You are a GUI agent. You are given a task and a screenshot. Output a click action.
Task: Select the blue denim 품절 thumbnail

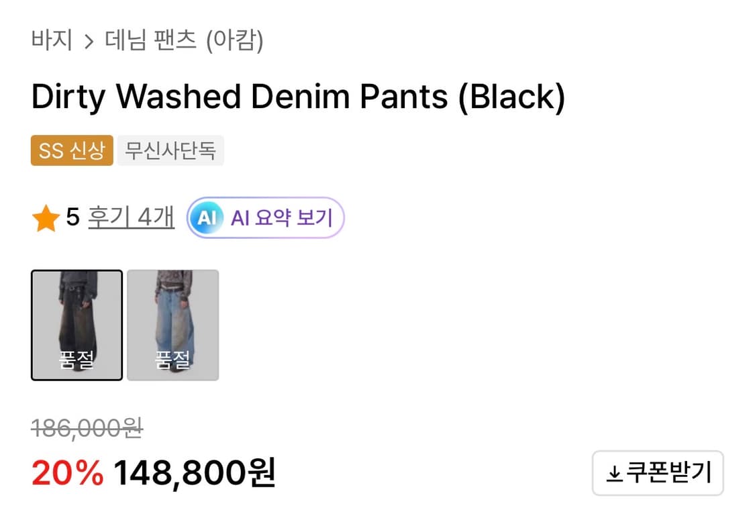[x=172, y=325]
